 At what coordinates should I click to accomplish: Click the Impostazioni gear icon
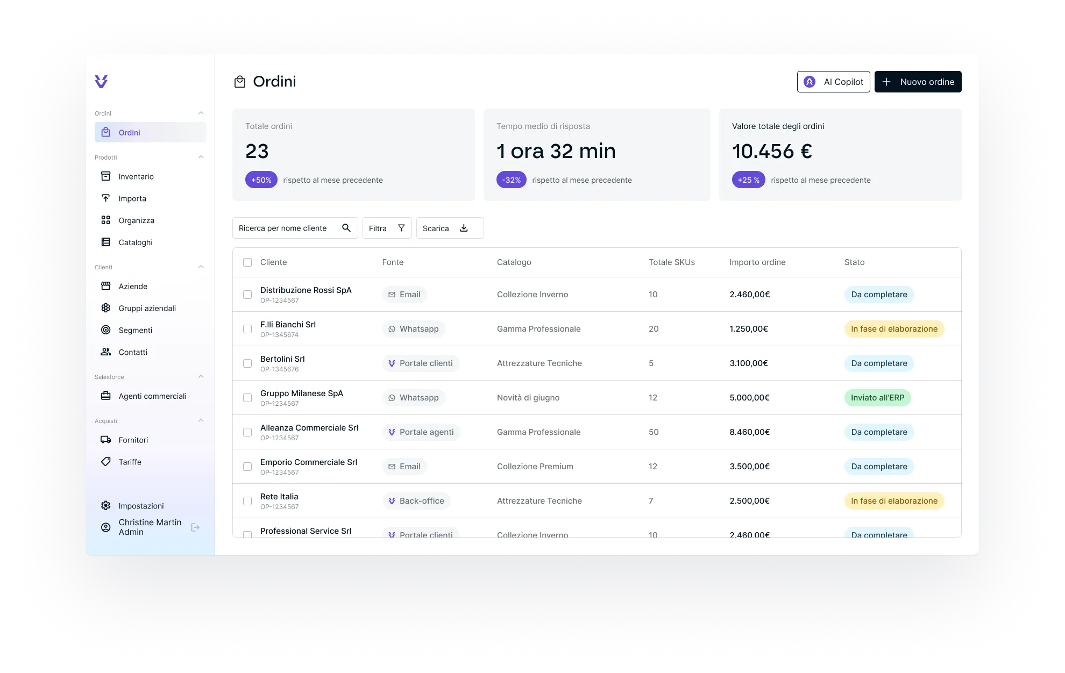106,506
